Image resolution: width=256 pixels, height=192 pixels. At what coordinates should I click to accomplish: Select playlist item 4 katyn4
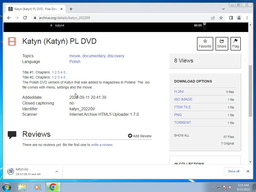[x=59, y=25]
